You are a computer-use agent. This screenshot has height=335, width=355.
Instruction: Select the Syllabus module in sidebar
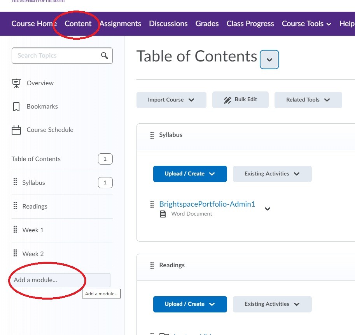[x=33, y=183]
